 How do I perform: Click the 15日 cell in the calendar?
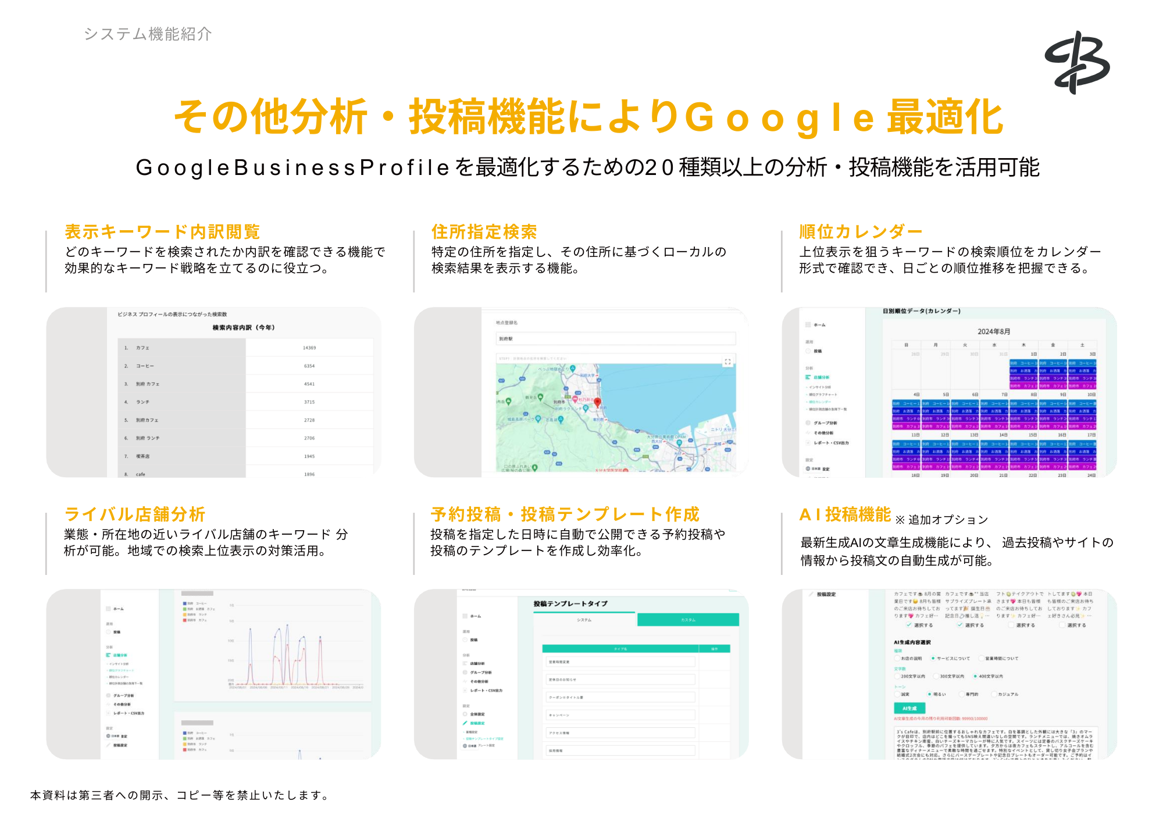click(x=1023, y=451)
